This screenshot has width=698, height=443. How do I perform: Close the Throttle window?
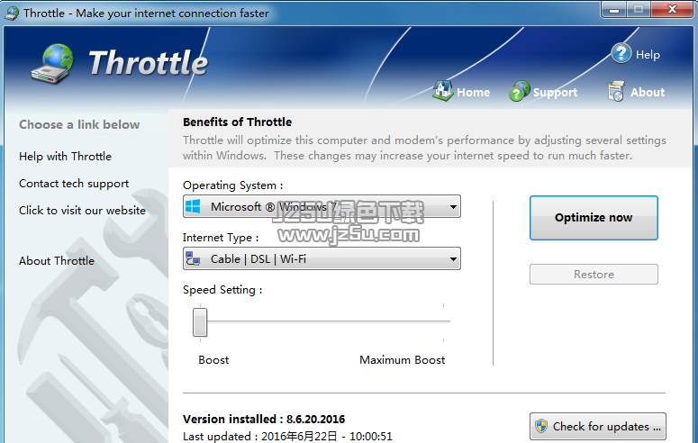tap(672, 9)
